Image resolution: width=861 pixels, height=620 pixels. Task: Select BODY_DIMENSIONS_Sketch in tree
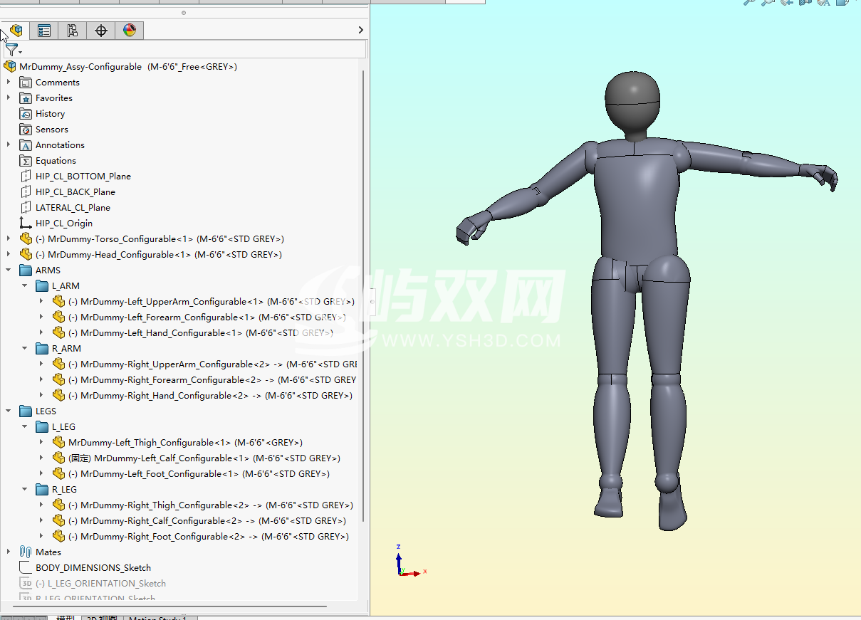(x=93, y=568)
